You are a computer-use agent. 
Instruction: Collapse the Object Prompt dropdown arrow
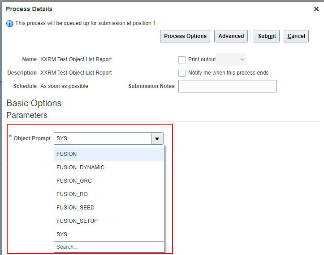157,138
